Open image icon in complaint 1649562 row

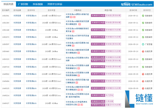(79, 75)
